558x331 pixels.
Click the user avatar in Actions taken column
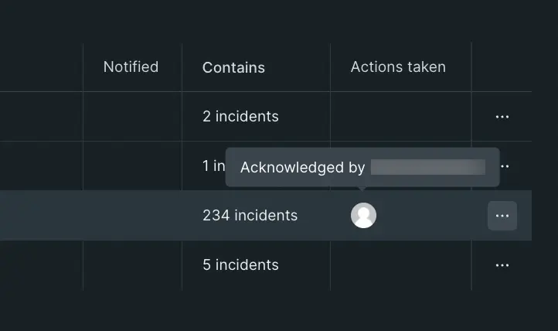pyautogui.click(x=363, y=215)
